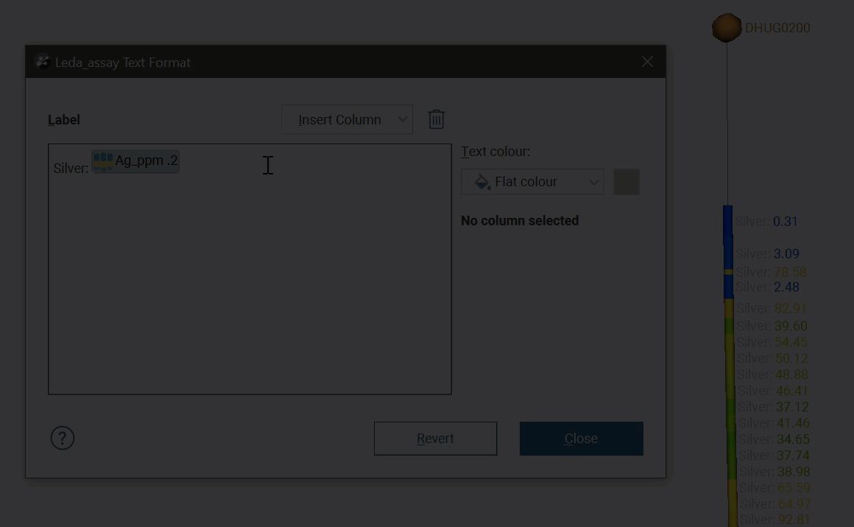Screen dimensions: 854x527
Task: Click the trash delete icon beside Insert Column
Action: [437, 119]
